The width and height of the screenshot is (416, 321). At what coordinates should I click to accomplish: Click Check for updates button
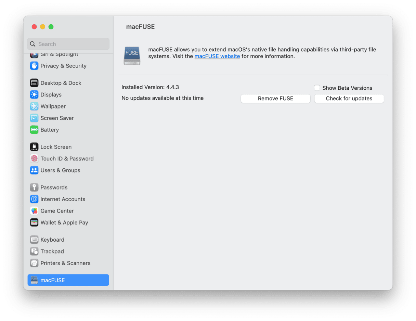tap(349, 99)
